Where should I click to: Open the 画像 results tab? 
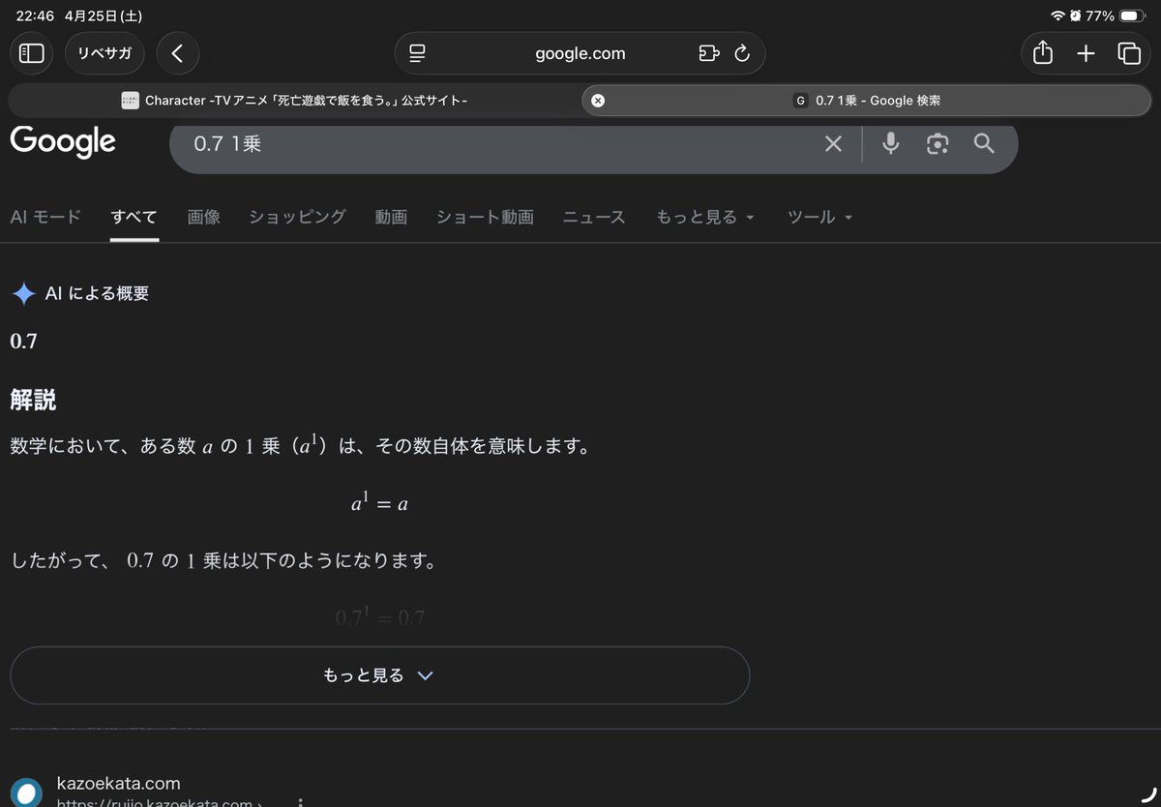coord(204,217)
